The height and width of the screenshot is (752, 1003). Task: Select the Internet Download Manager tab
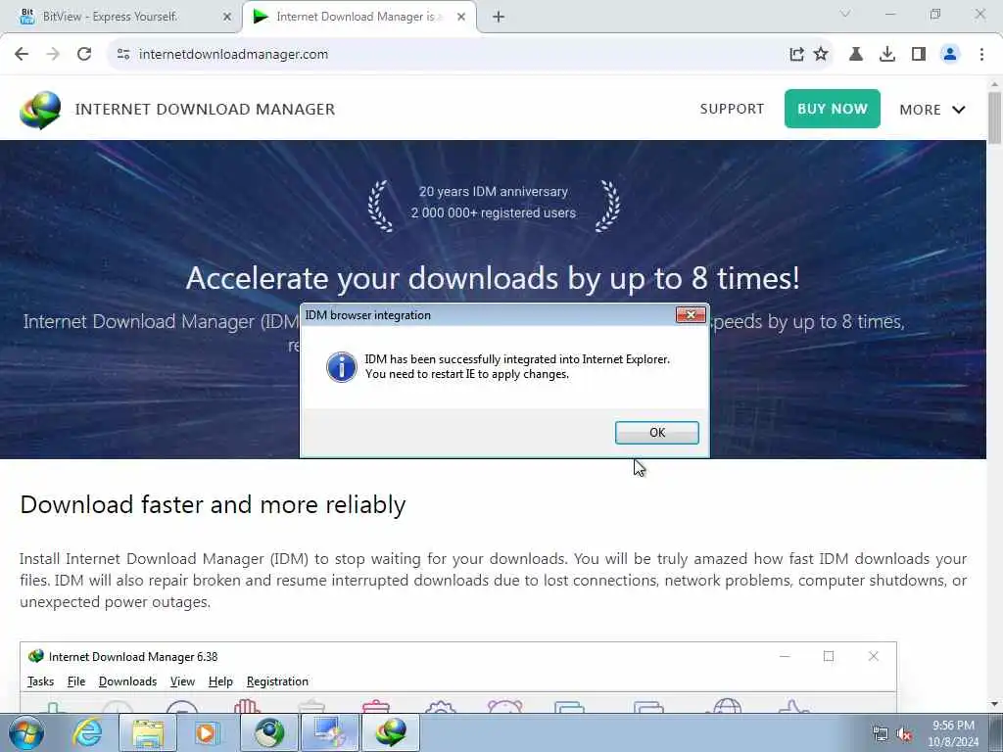tap(358, 17)
